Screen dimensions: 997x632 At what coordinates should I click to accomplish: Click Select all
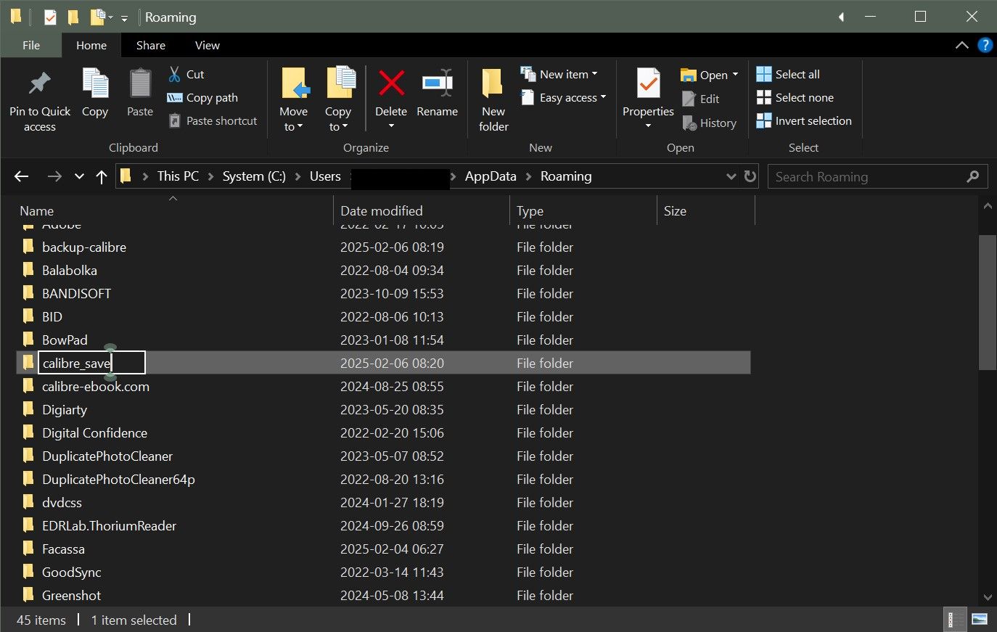(x=788, y=74)
